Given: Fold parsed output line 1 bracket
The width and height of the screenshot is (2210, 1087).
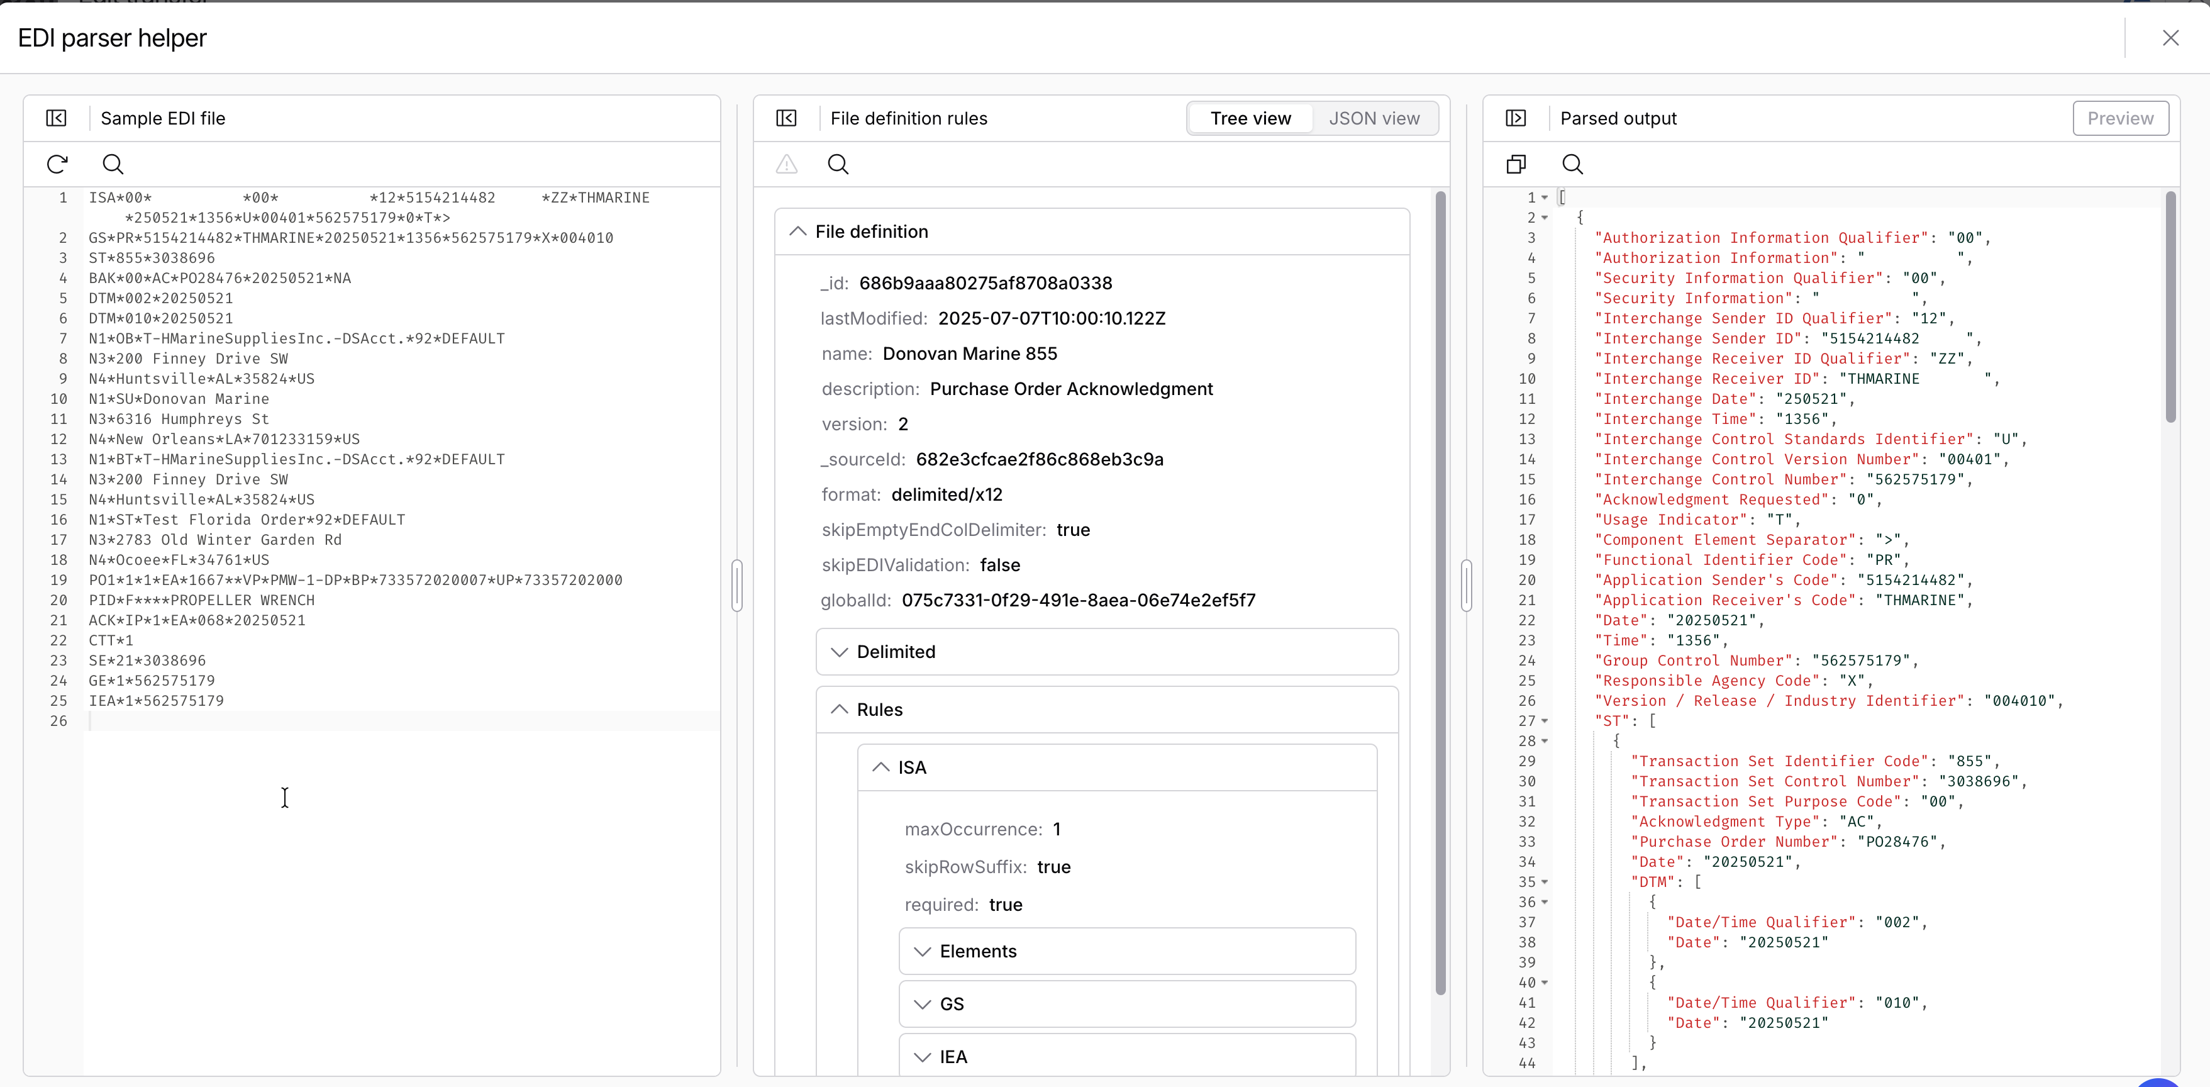Looking at the screenshot, I should (1544, 198).
